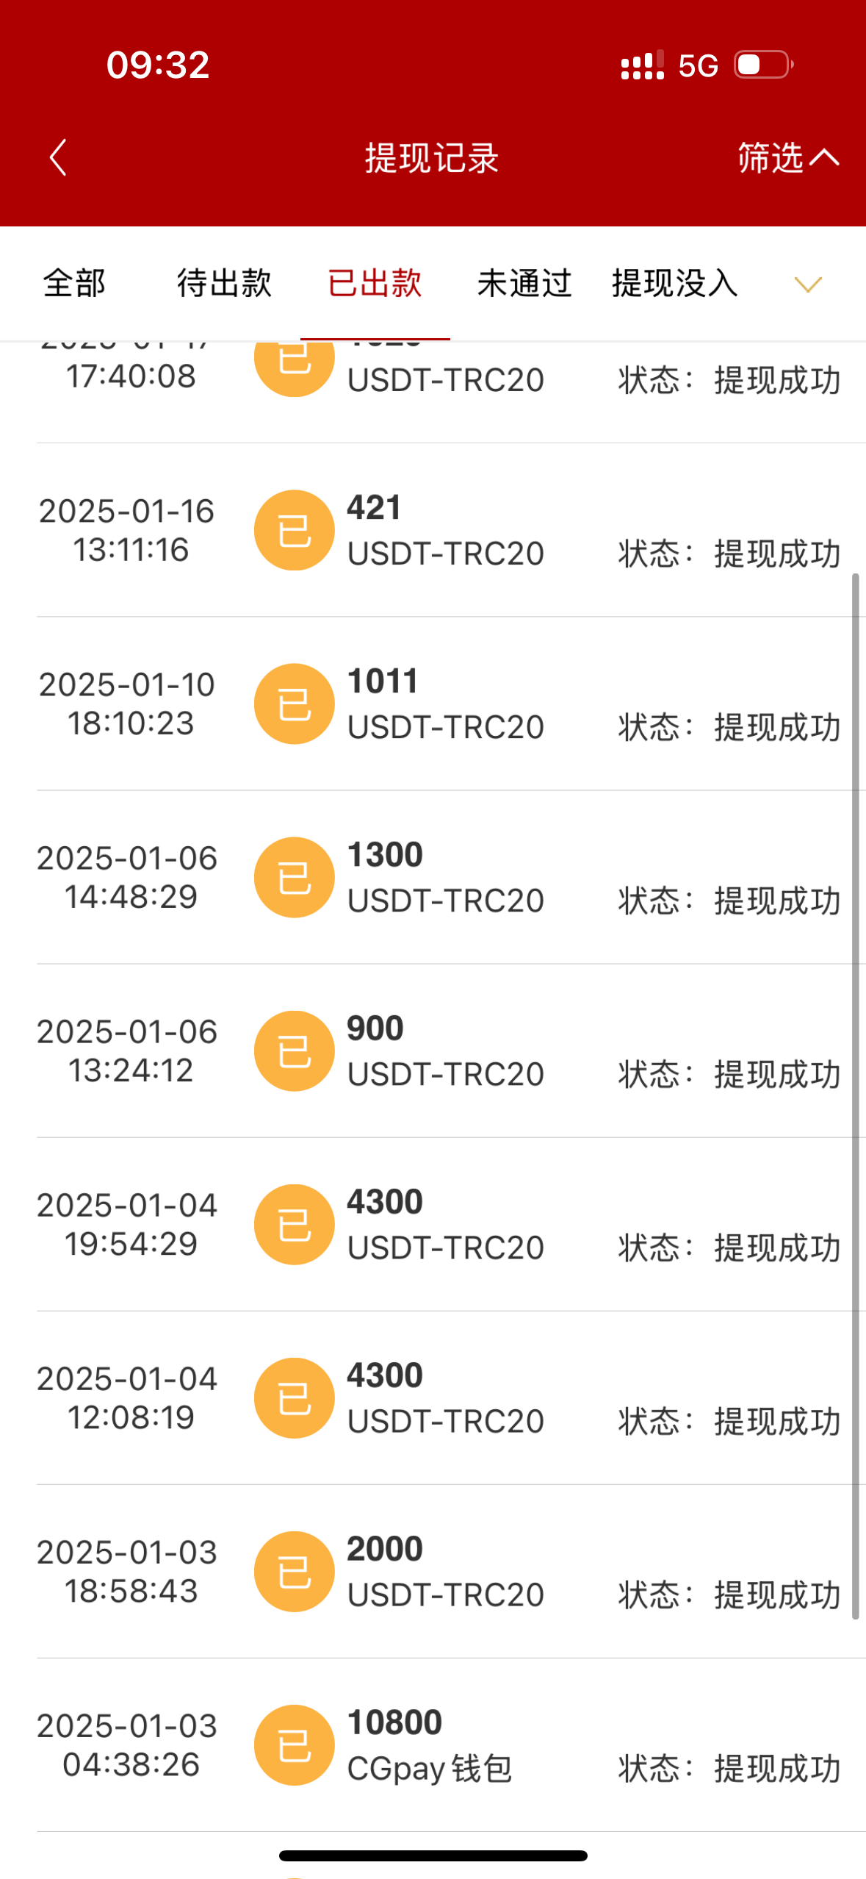Image resolution: width=866 pixels, height=1879 pixels.
Task: Open the 提现没入 tab
Action: [x=675, y=284]
